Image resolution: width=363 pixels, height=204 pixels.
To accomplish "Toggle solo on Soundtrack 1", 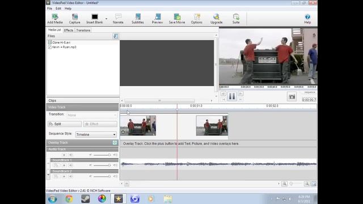I will [64, 165].
